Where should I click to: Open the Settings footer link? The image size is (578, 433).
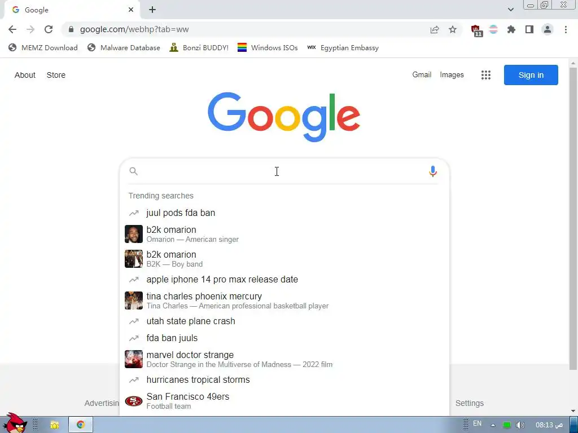(469, 403)
